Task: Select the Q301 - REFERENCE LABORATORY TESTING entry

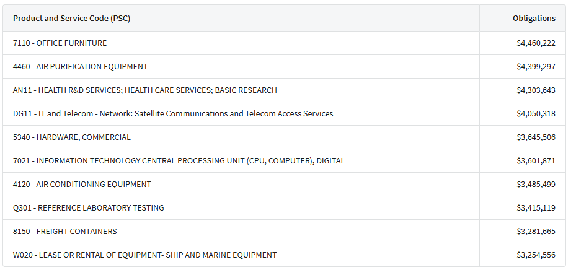Action: (x=89, y=207)
